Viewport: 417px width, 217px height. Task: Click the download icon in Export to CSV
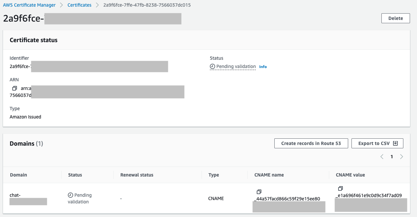coord(395,143)
